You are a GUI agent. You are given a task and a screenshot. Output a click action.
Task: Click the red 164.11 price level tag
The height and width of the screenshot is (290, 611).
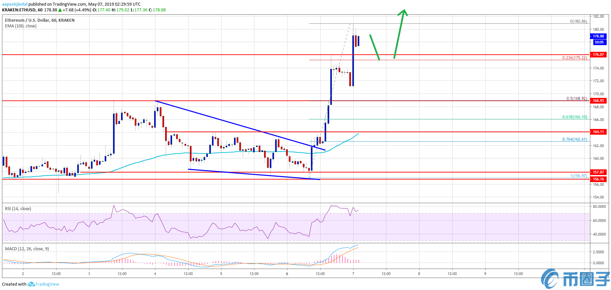coord(598,132)
